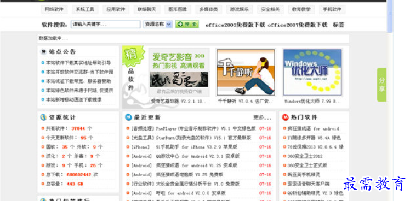Open office2007免费版下载 link

[x=298, y=25]
